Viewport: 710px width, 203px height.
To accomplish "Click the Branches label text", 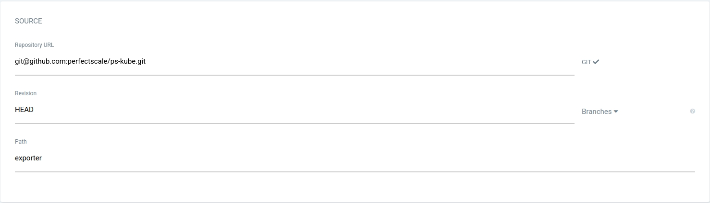I will click(x=596, y=112).
